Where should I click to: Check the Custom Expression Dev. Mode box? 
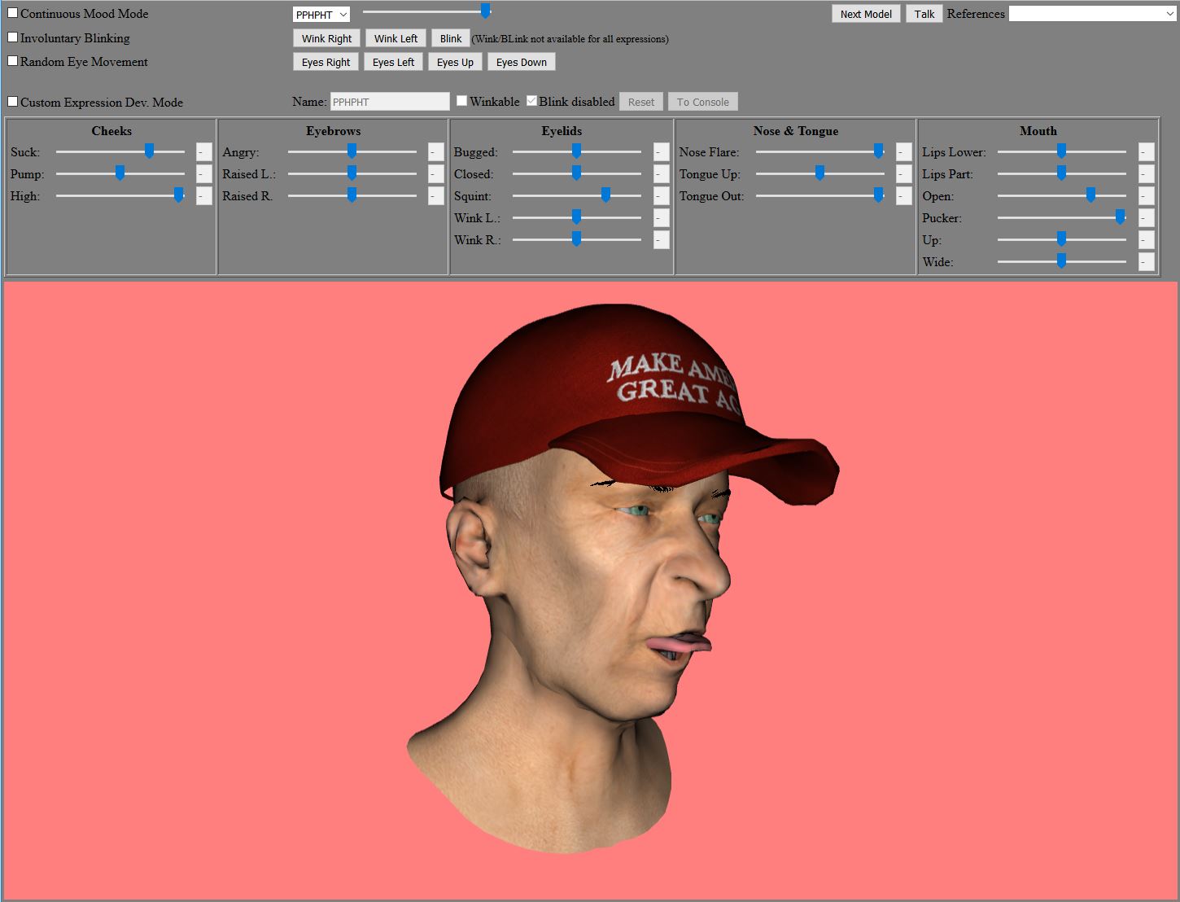13,102
